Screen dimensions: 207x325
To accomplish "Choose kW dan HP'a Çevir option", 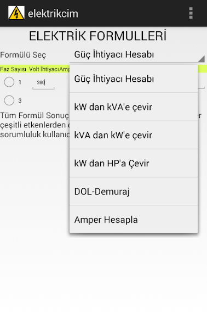I will tap(134, 163).
